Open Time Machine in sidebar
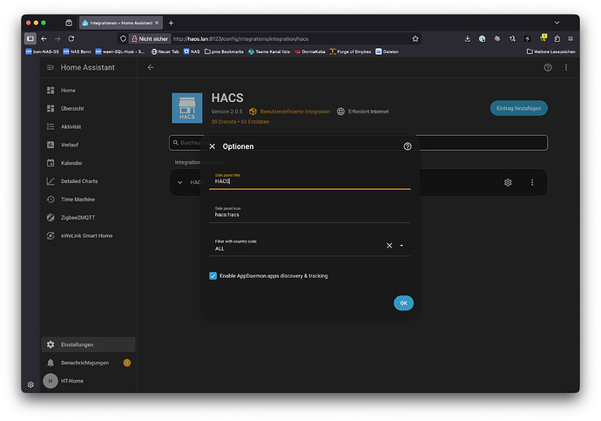The width and height of the screenshot is (601, 421). pyautogui.click(x=88, y=200)
